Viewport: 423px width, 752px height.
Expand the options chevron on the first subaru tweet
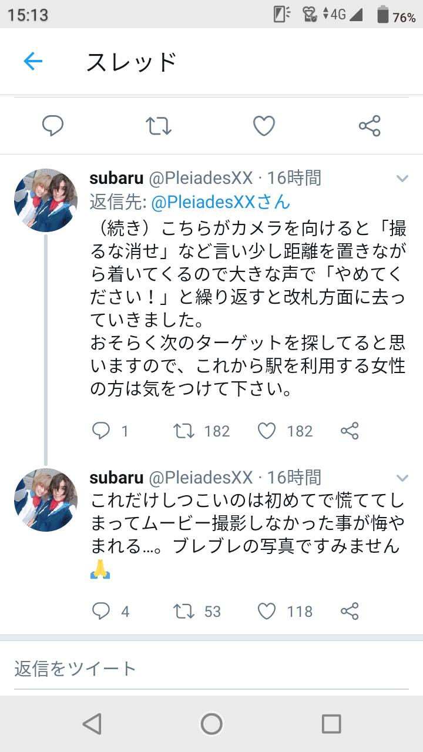402,178
